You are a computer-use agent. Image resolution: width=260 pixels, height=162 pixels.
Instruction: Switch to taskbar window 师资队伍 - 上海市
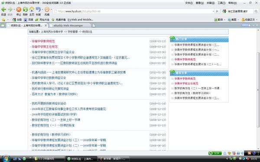pos(81,159)
